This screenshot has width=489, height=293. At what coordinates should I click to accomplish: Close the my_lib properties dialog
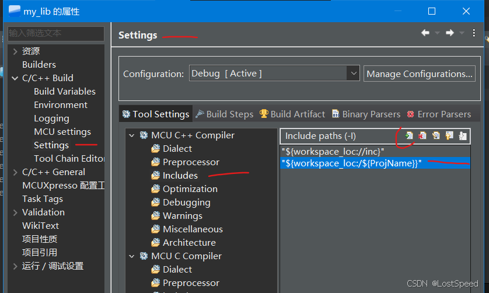pos(466,11)
